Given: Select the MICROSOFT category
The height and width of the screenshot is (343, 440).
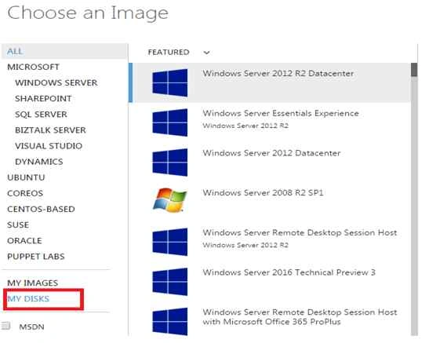Looking at the screenshot, I should (33, 67).
